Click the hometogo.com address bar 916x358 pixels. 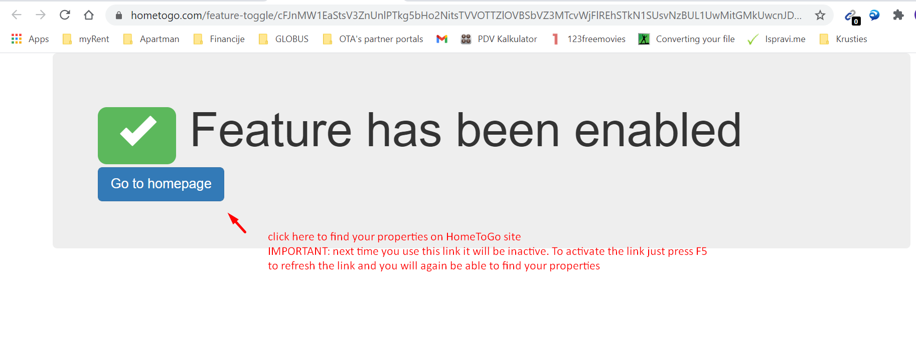point(466,16)
